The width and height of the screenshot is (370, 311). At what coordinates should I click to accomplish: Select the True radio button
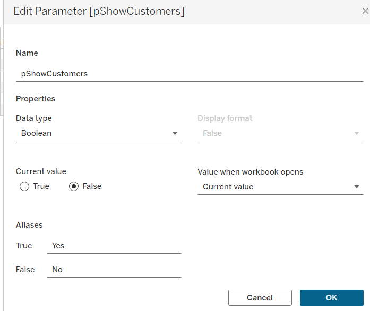(x=24, y=186)
